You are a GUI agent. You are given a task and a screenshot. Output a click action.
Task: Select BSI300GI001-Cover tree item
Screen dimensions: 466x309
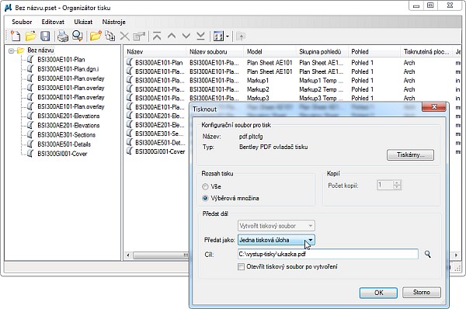[62, 154]
